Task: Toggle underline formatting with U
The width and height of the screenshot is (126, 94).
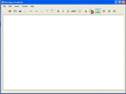Action: 68,11
